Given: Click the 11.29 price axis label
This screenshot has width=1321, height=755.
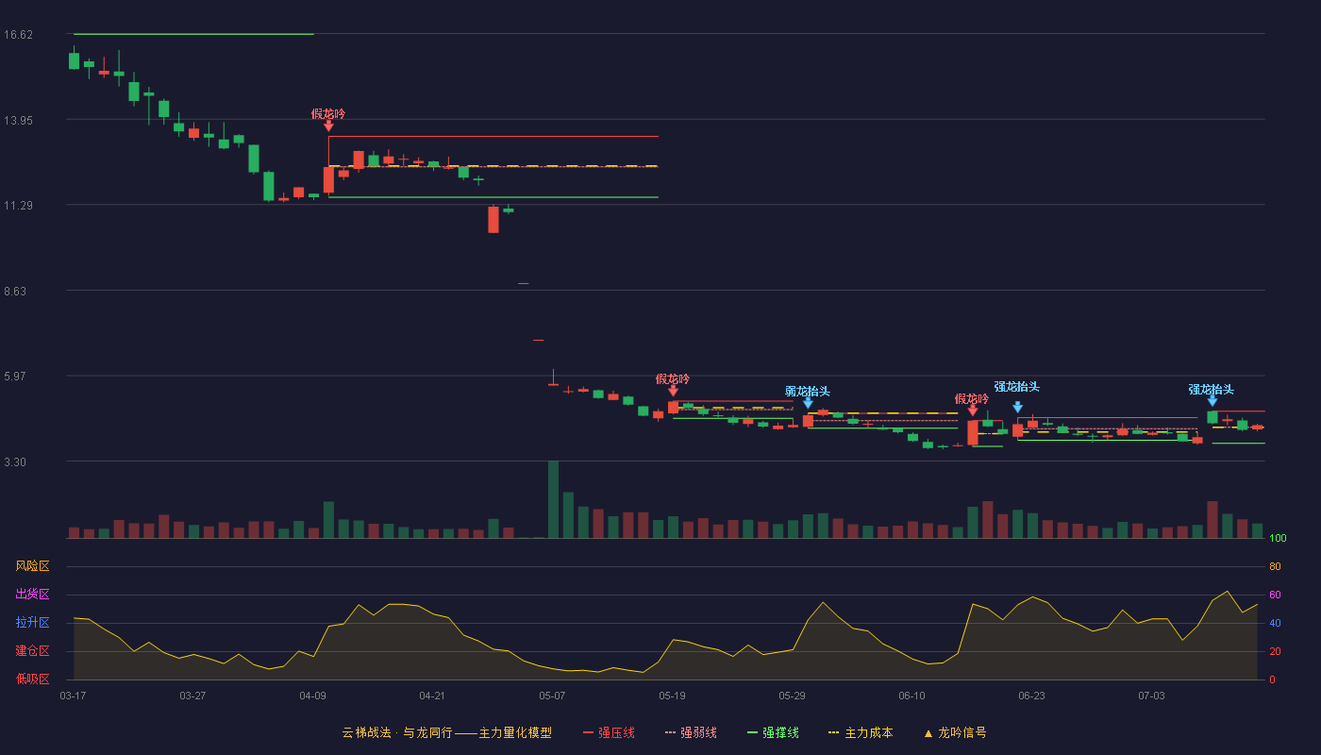Looking at the screenshot, I should point(18,206).
